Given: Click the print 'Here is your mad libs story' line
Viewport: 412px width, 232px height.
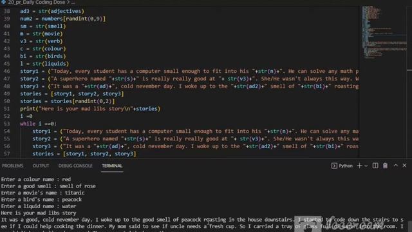Looking at the screenshot, I should 90,109.
